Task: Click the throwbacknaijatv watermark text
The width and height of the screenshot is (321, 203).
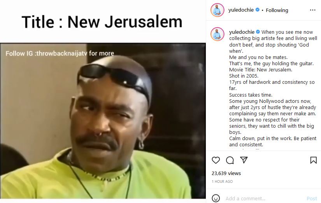Action: [60, 53]
